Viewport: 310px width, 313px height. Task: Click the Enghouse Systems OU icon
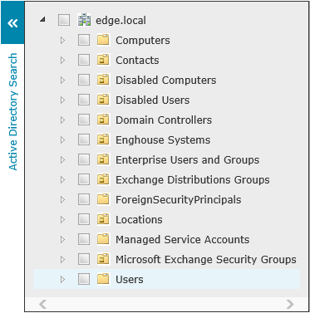pos(103,139)
